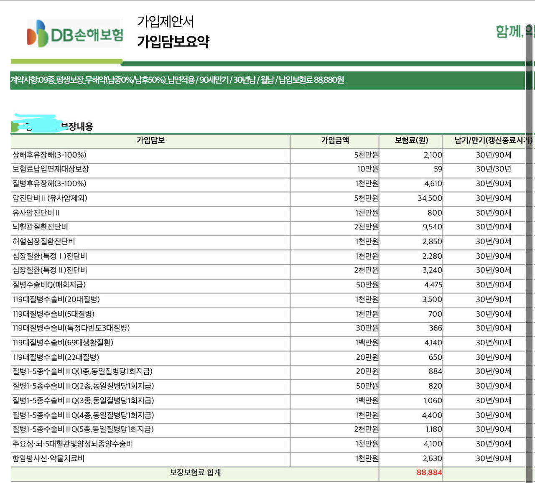Image resolution: width=535 pixels, height=483 pixels.
Task: Click the red 88,884 total premium
Action: click(x=429, y=473)
